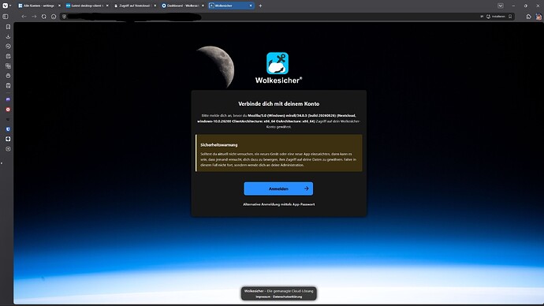Click Installieren in address bar
The image size is (544, 306).
tap(496, 17)
